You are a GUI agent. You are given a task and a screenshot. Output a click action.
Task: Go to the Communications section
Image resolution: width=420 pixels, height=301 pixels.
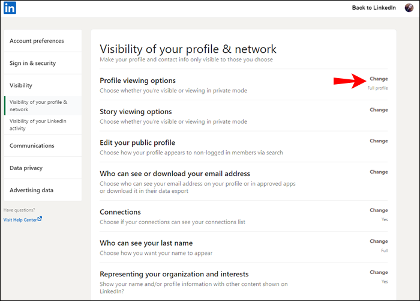click(32, 145)
